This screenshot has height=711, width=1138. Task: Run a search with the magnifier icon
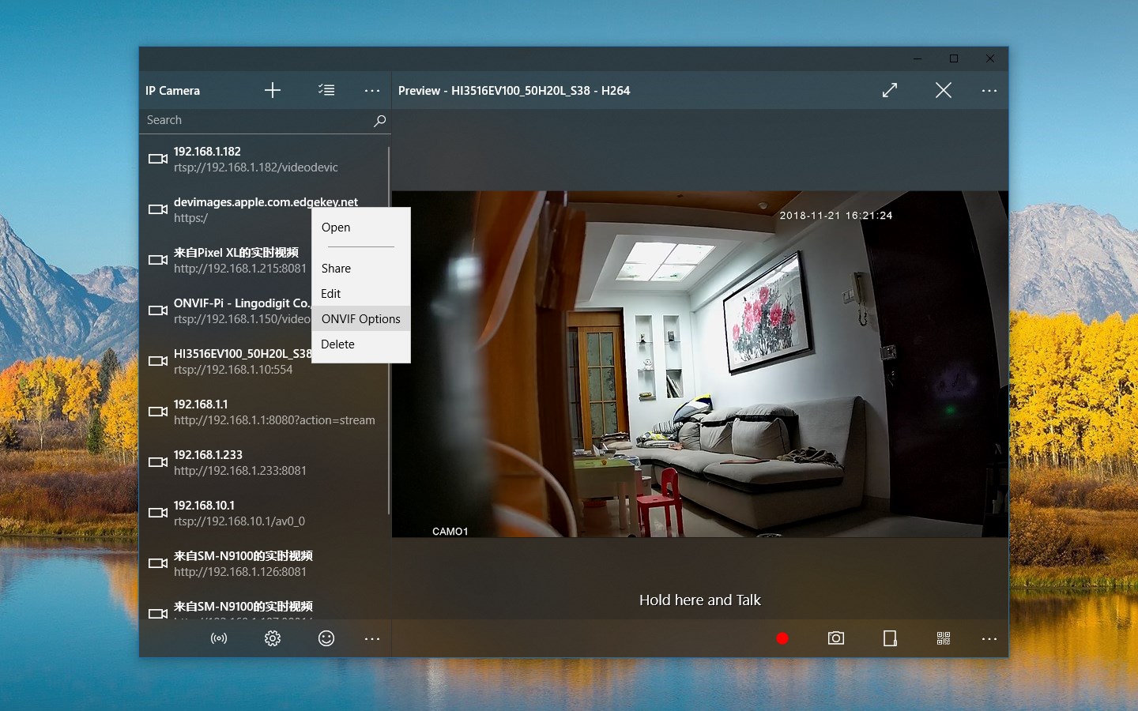point(379,120)
